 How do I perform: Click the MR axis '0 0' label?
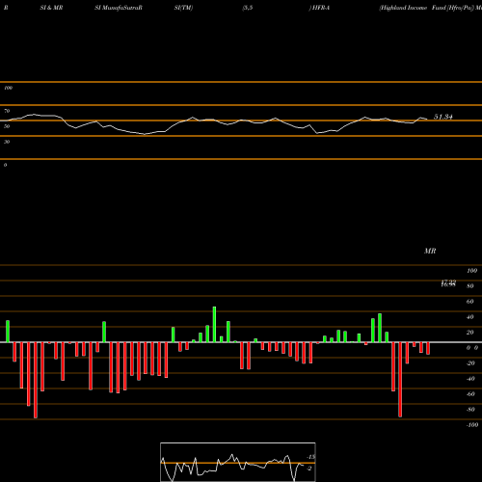(472, 348)
